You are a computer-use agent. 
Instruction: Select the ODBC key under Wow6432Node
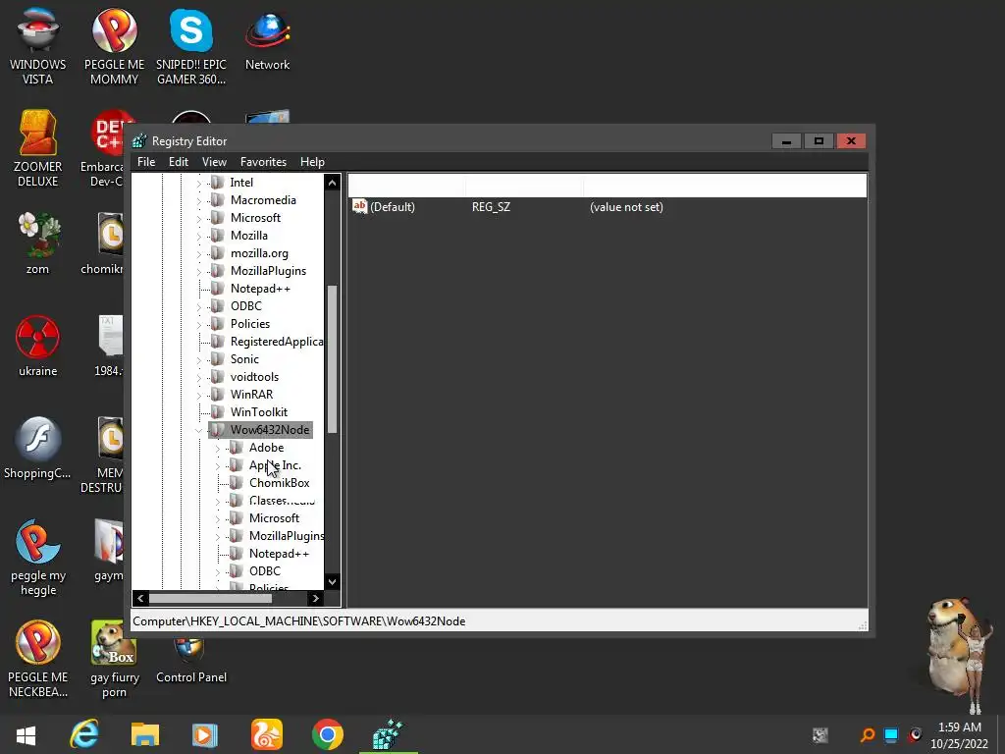(265, 571)
